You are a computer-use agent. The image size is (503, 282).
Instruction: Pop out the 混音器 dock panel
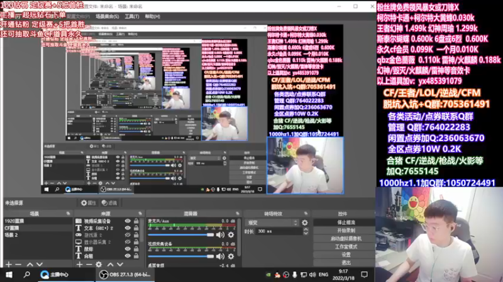[x=238, y=213]
